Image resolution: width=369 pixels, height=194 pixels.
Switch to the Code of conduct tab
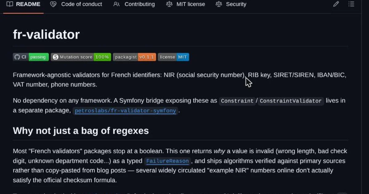tap(76, 4)
